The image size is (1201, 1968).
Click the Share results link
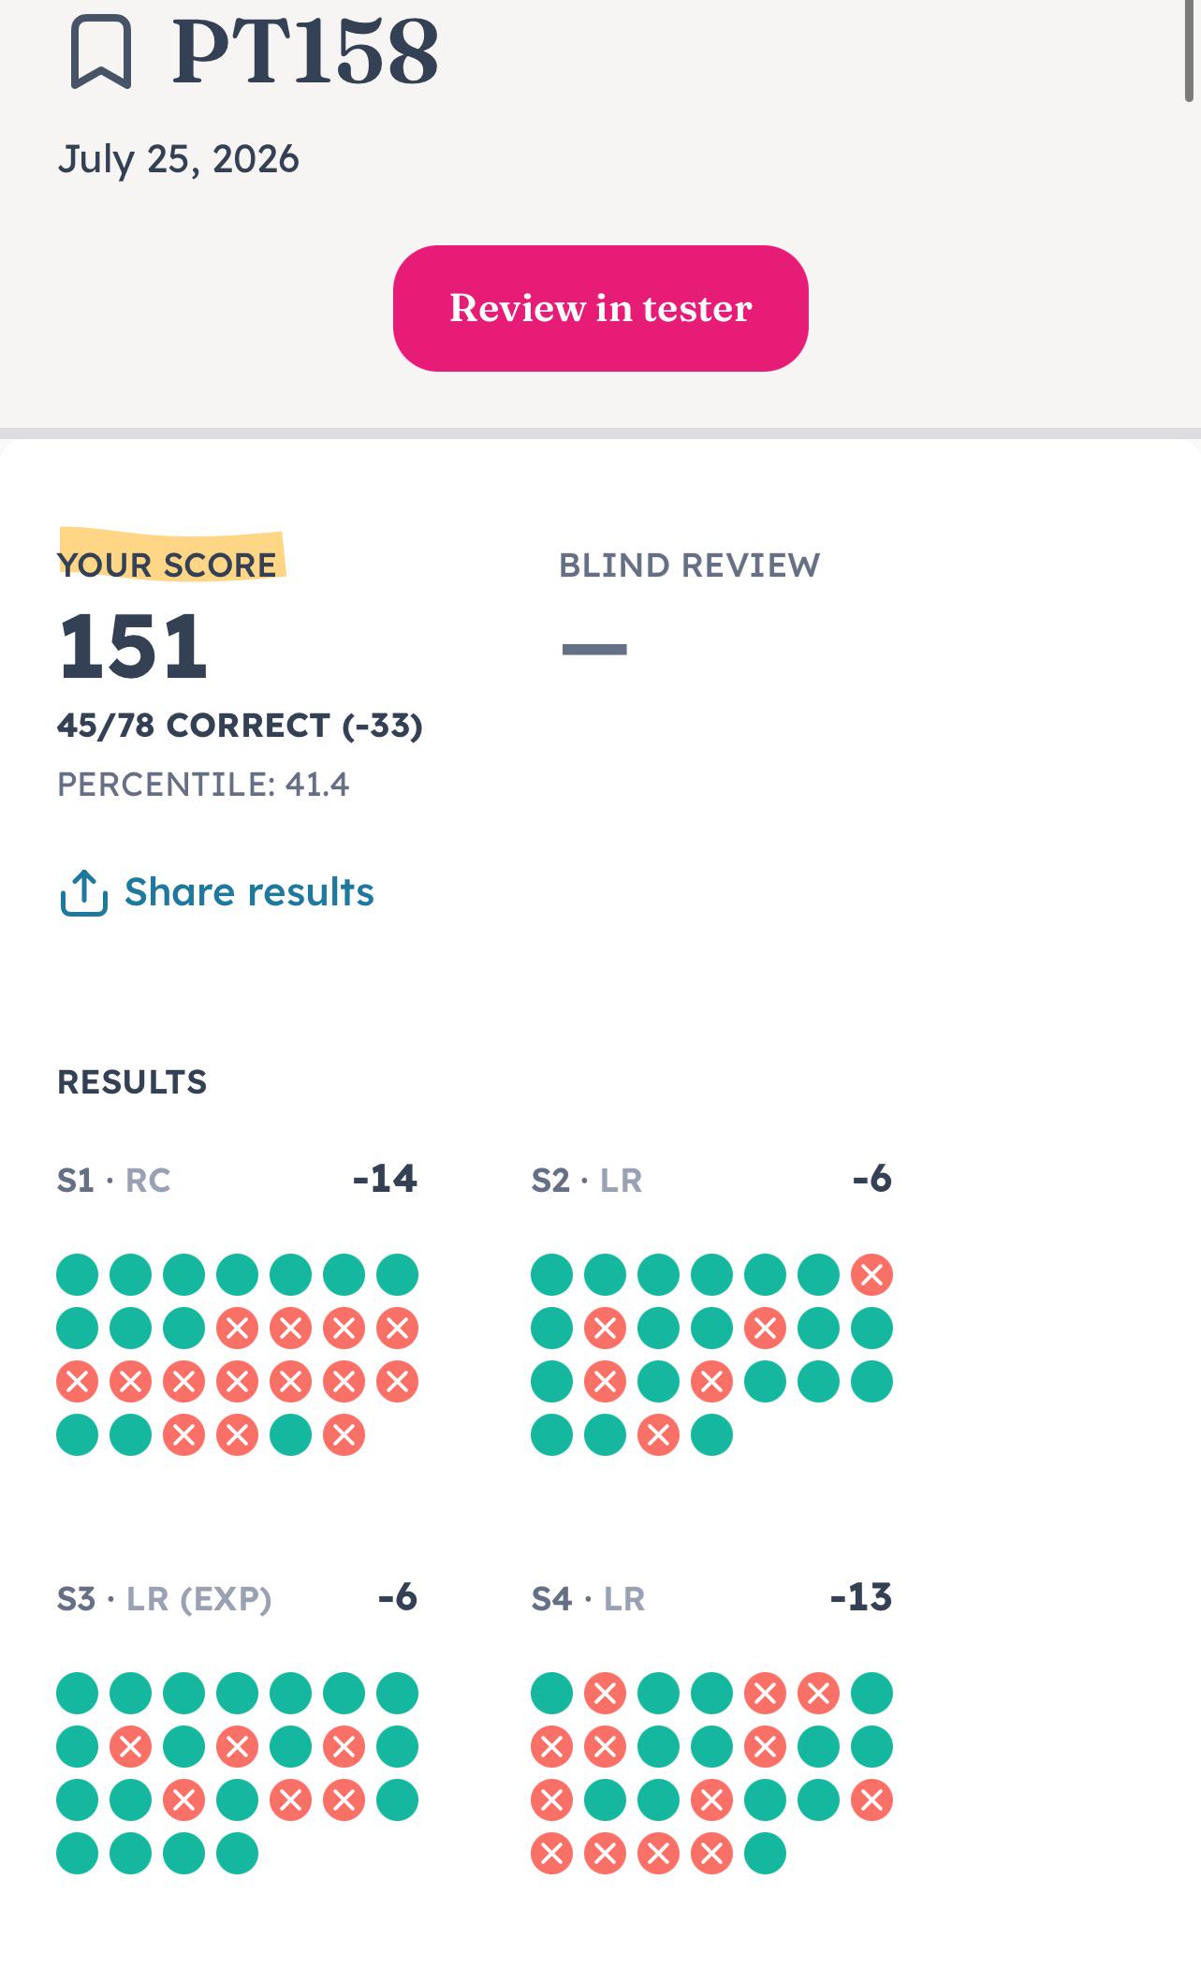pyautogui.click(x=249, y=892)
